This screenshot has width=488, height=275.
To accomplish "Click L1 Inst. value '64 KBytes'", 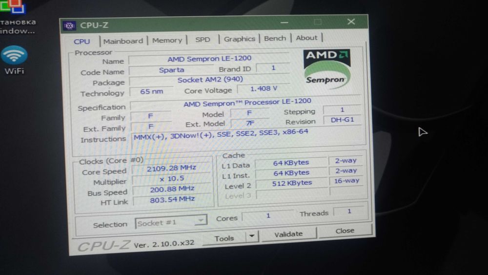I will click(x=291, y=173).
